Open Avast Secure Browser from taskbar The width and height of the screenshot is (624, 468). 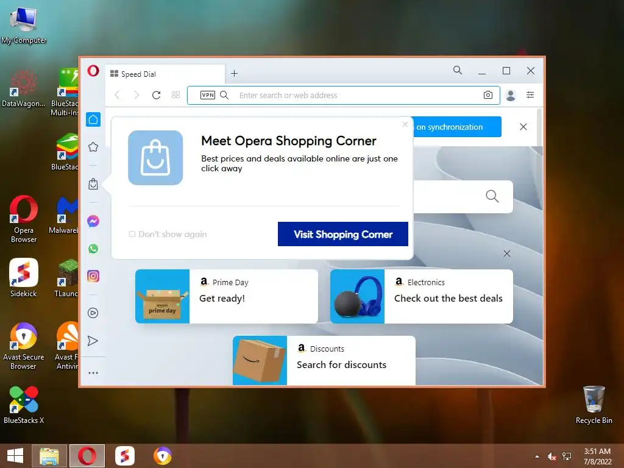(162, 456)
